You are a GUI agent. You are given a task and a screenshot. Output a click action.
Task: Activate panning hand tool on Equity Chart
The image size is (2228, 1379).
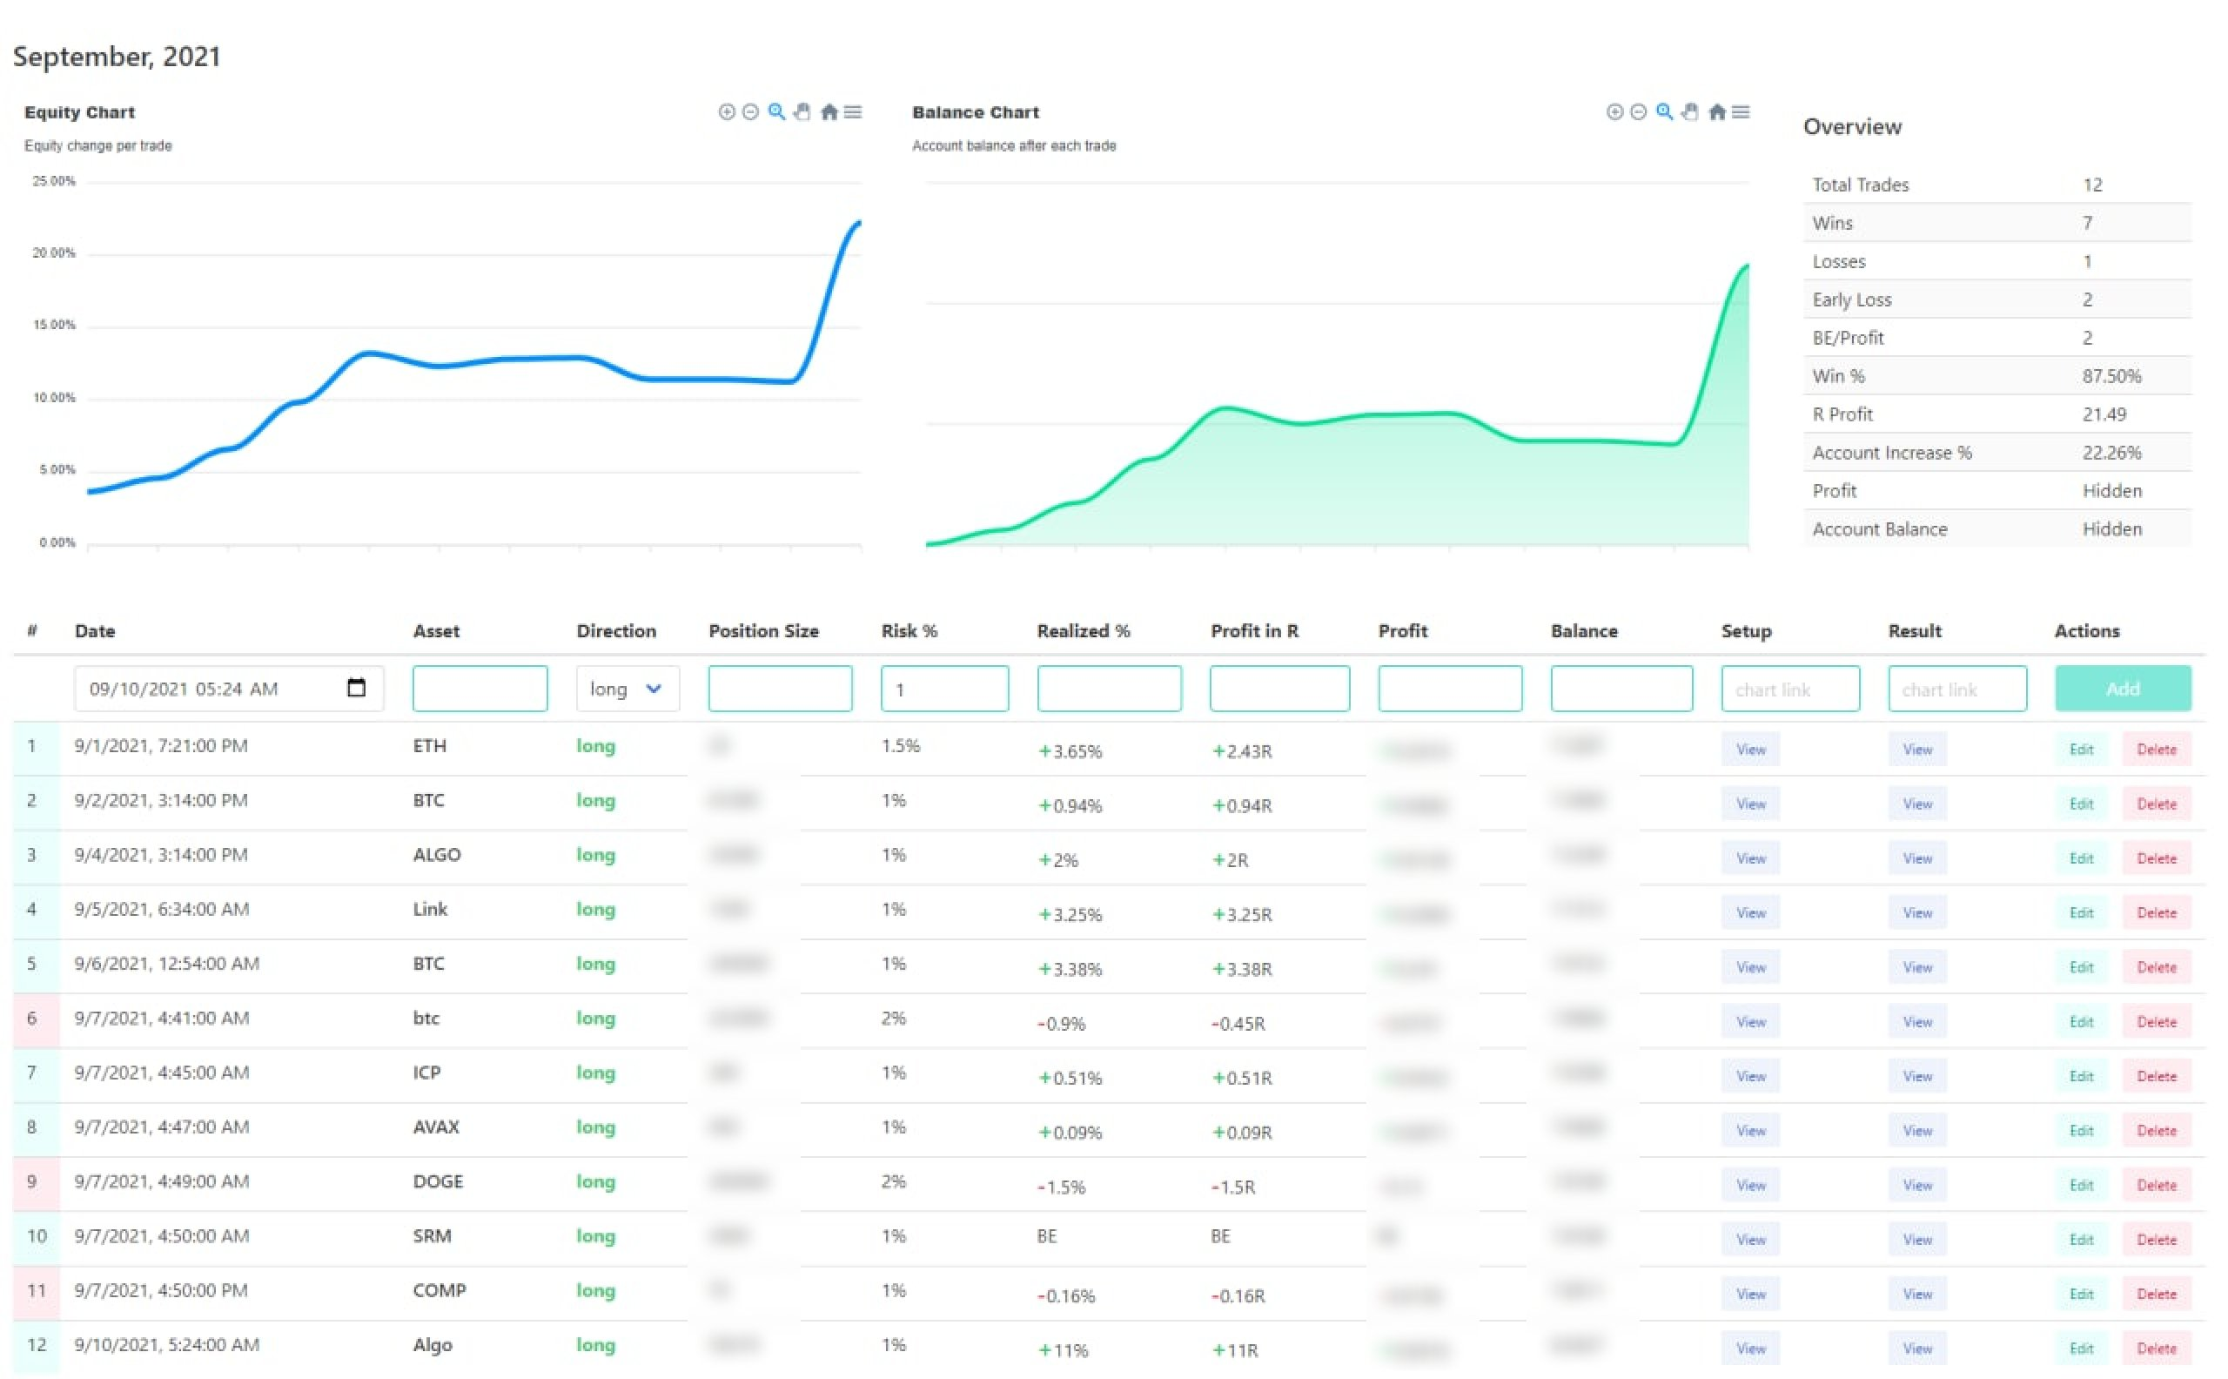[x=802, y=112]
